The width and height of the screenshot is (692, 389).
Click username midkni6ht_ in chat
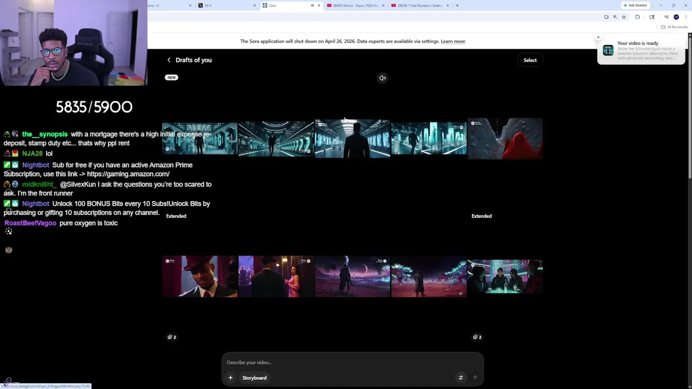coord(39,185)
